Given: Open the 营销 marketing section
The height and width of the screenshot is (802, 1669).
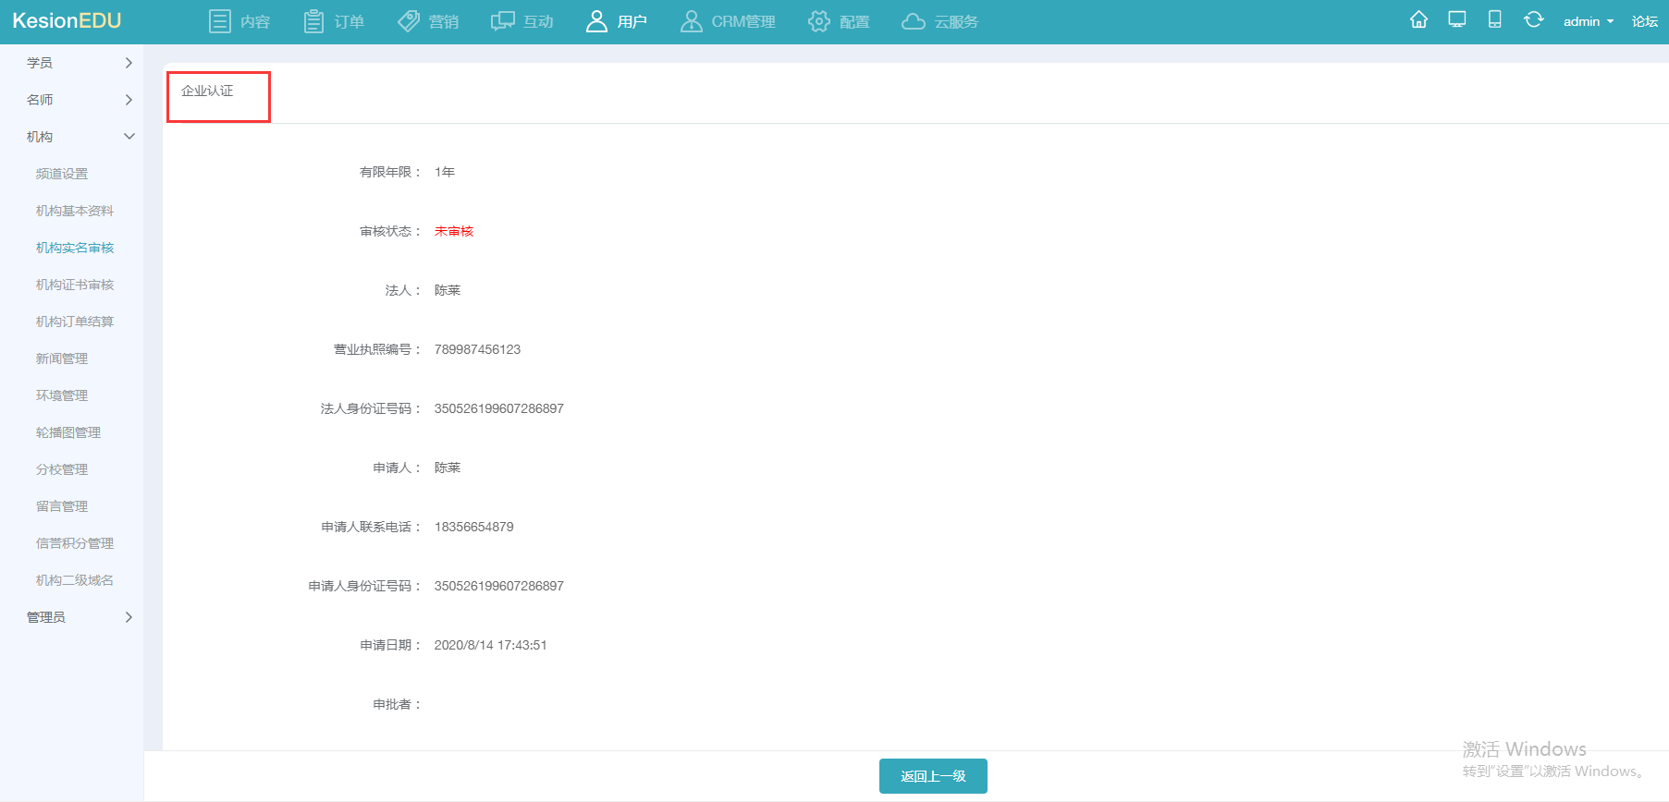Looking at the screenshot, I should 428,21.
